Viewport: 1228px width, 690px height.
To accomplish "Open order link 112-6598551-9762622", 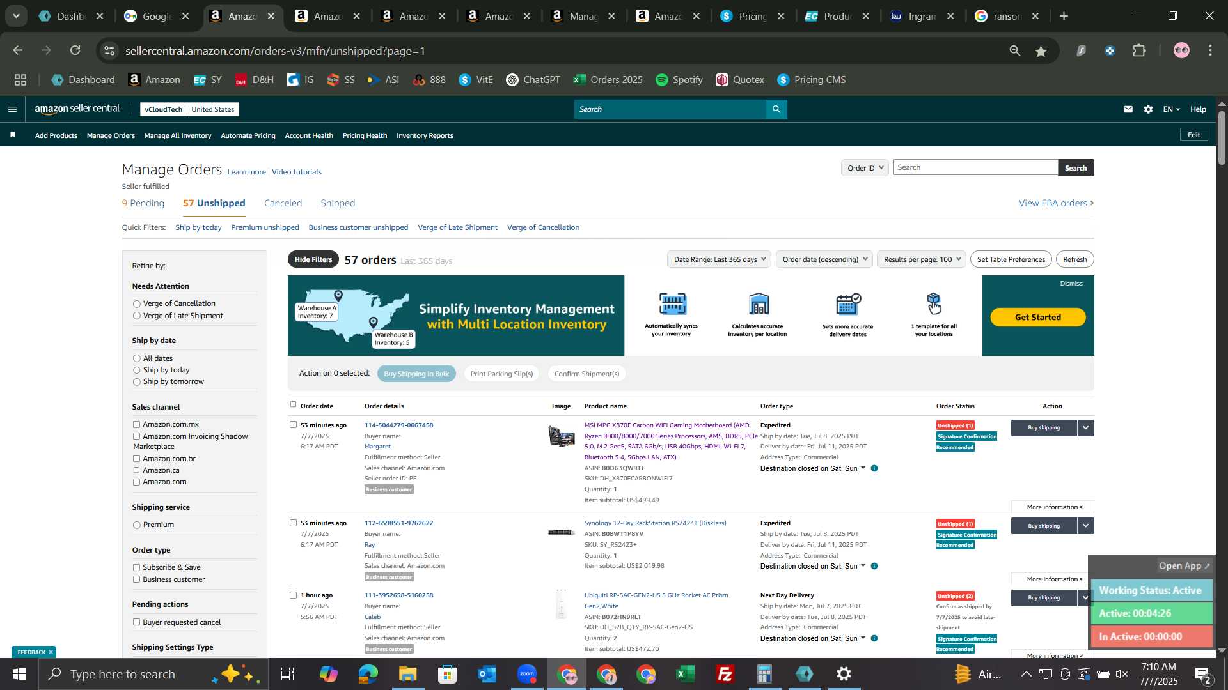I will [398, 523].
